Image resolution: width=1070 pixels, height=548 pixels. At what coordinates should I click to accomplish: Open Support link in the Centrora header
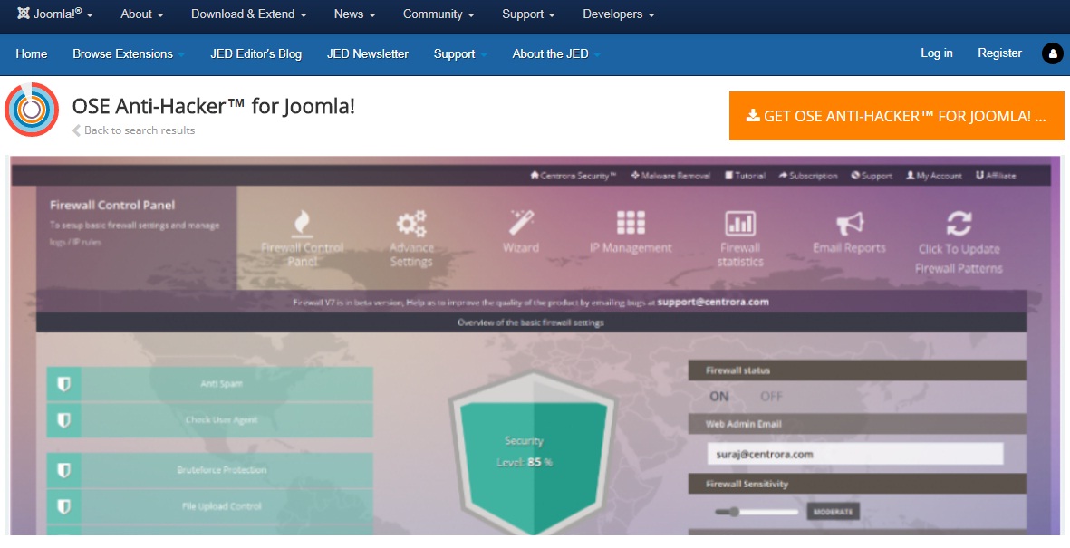coord(872,176)
